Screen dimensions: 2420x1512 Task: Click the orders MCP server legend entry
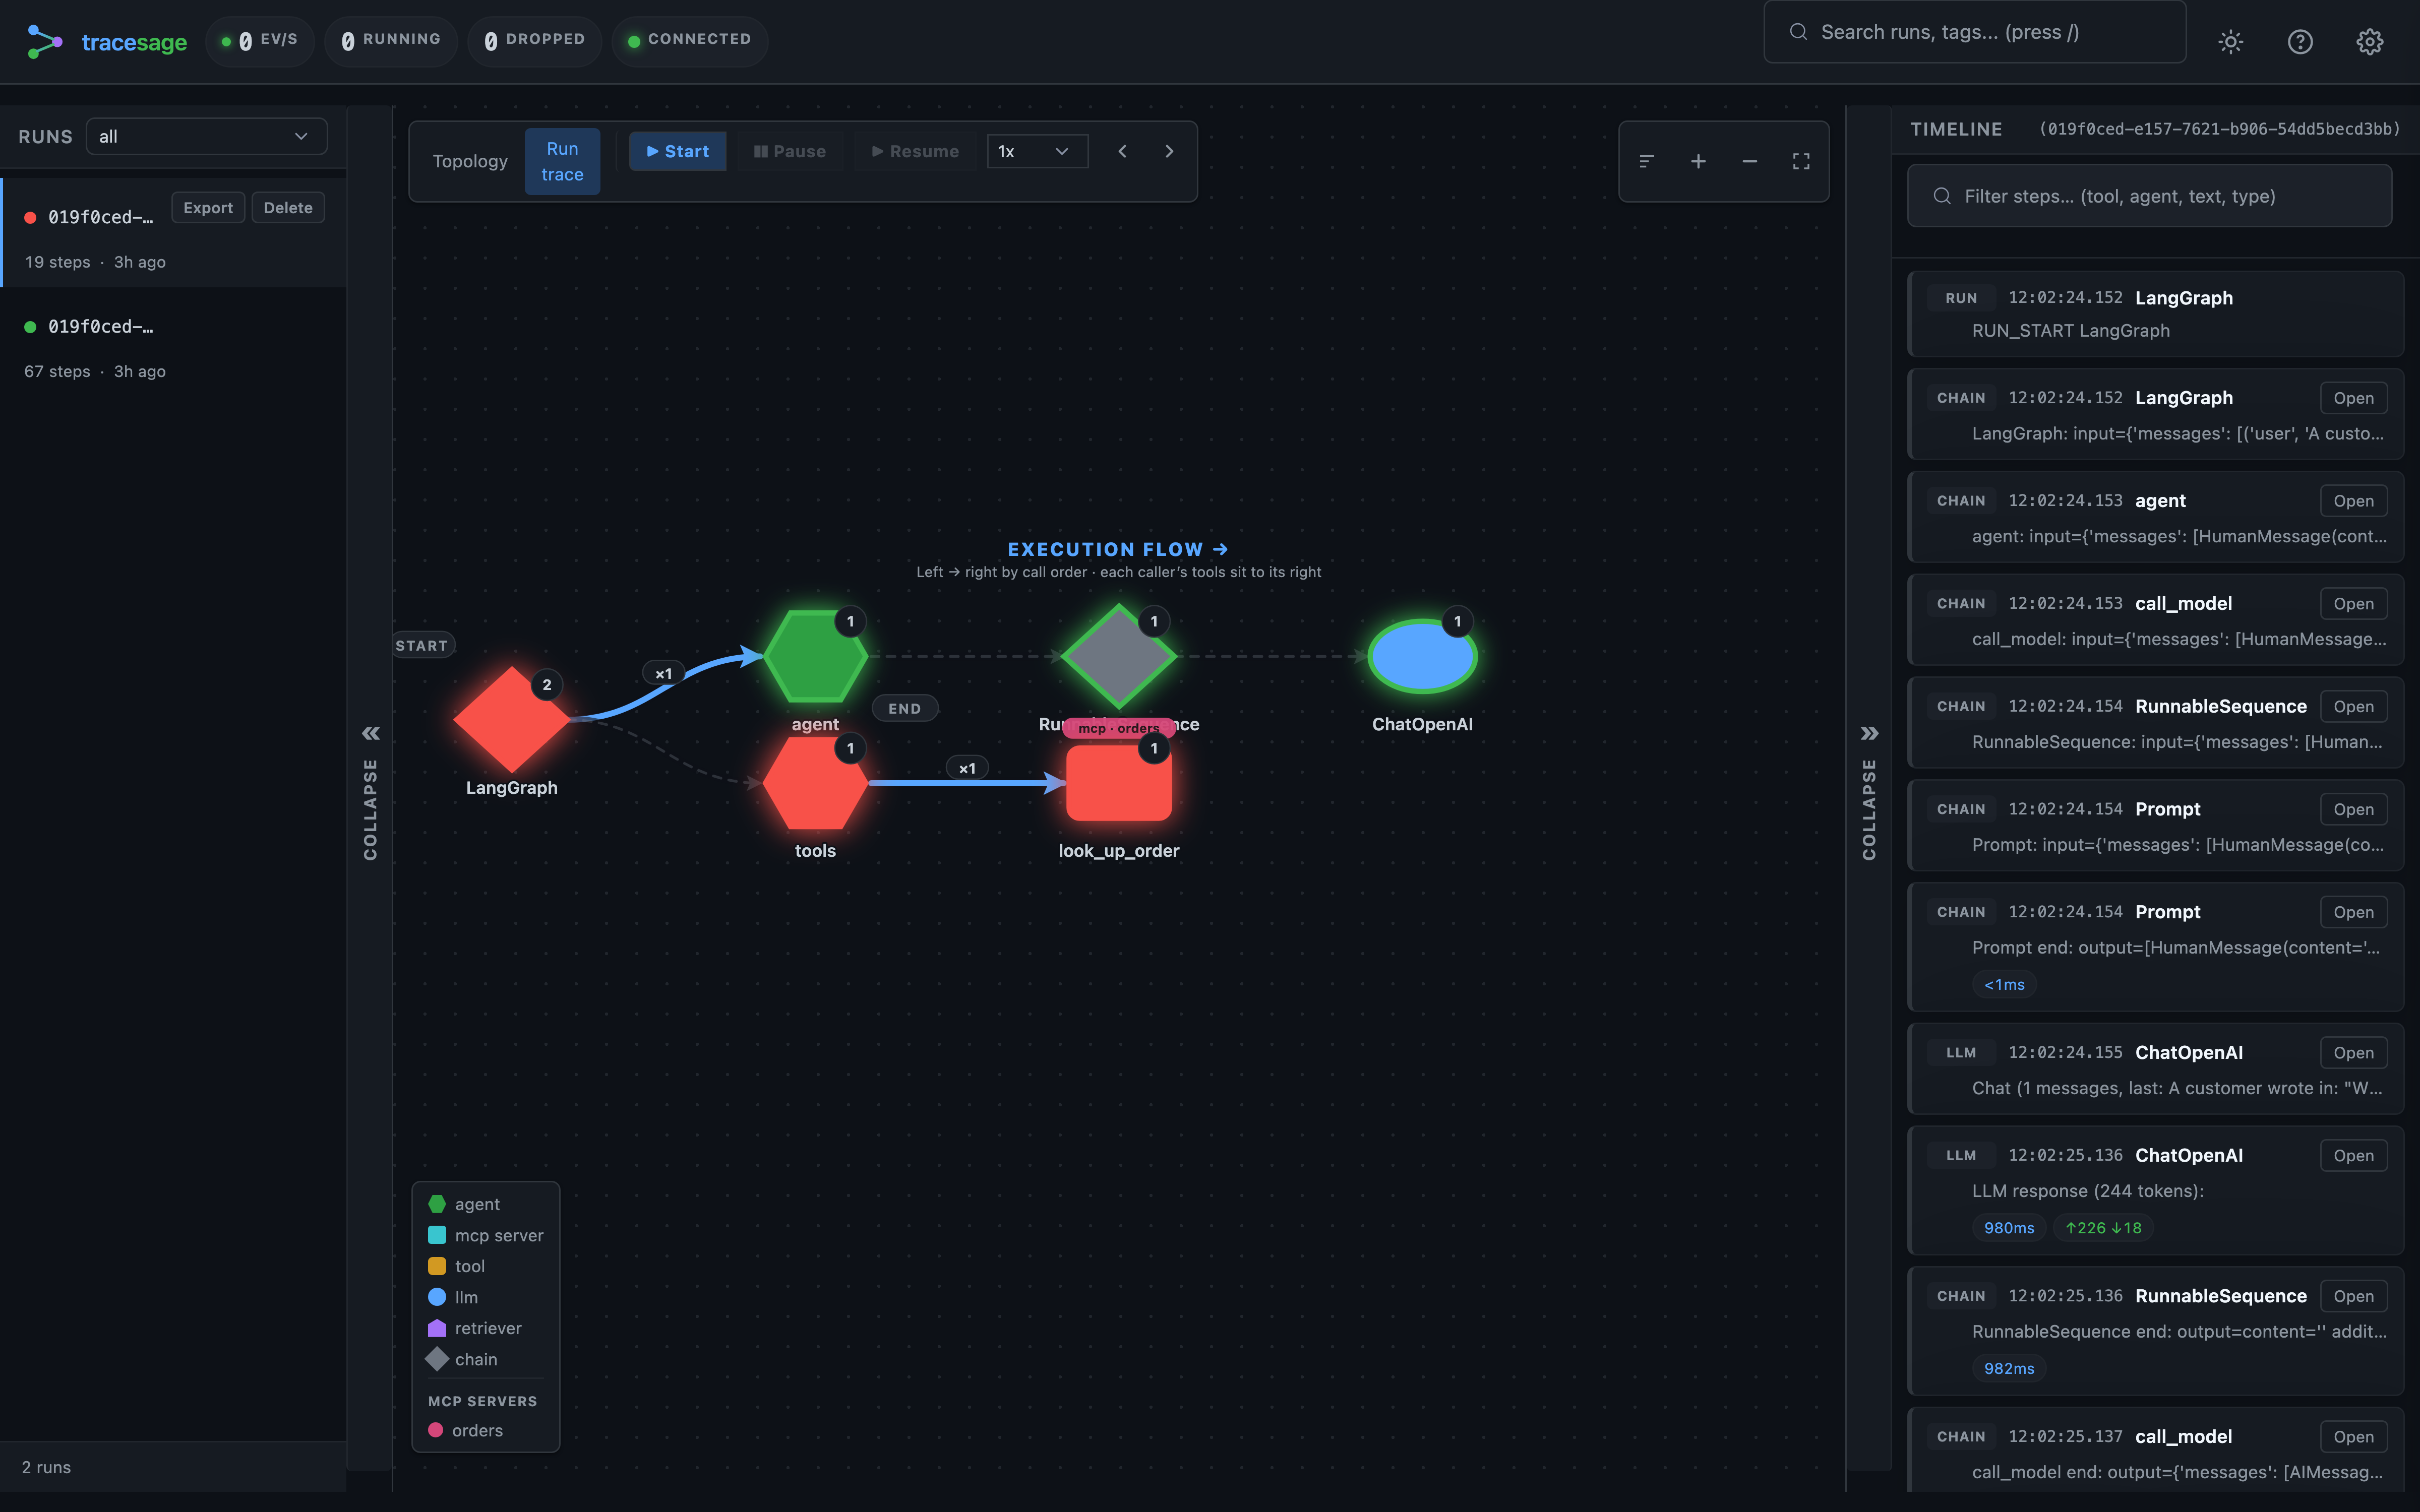[466, 1430]
